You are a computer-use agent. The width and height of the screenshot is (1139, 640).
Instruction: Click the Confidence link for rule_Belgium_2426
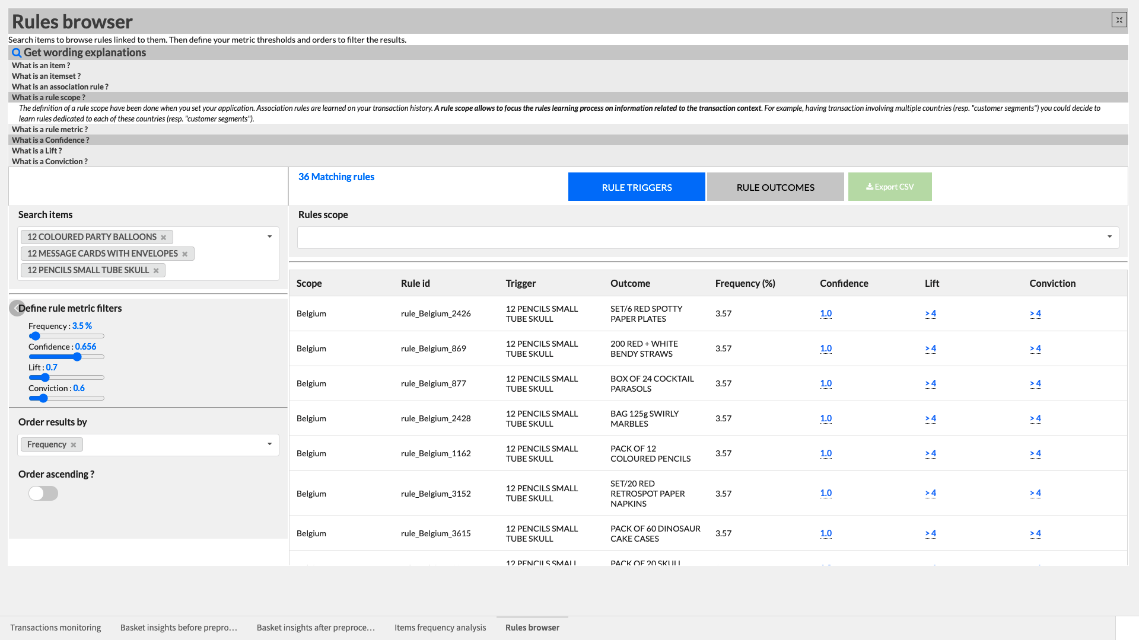825,313
